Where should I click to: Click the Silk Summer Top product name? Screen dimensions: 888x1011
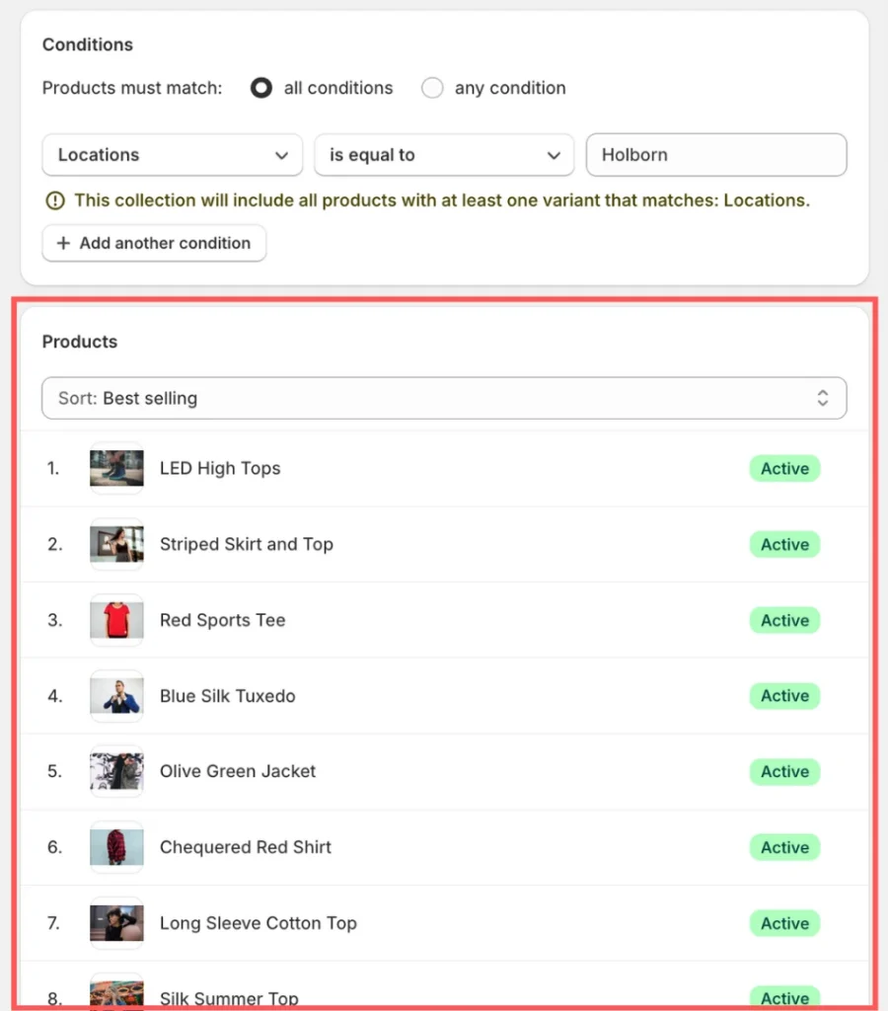229,998
